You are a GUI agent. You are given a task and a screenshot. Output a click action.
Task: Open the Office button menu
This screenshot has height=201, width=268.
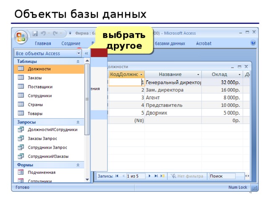(21, 37)
